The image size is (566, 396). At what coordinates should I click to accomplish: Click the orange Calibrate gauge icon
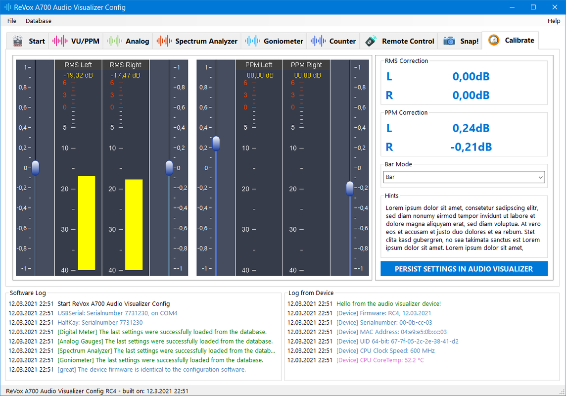click(x=494, y=40)
